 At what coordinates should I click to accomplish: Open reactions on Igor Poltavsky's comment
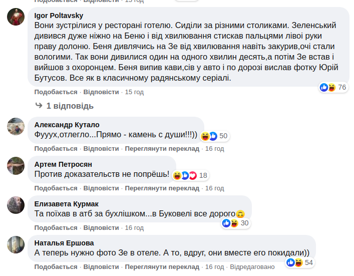point(333,88)
